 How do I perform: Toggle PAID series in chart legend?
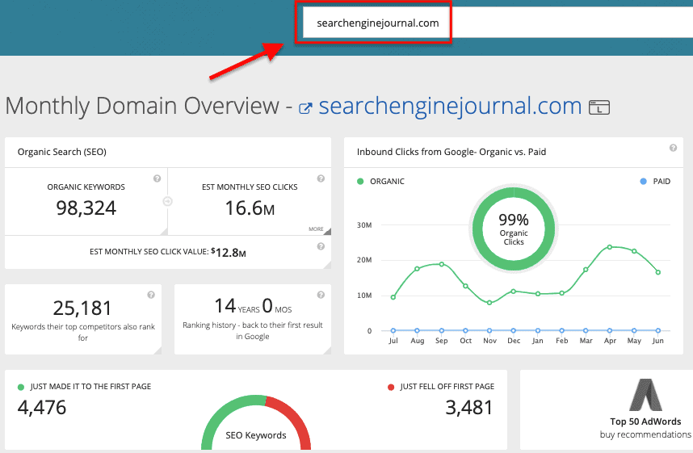click(655, 181)
